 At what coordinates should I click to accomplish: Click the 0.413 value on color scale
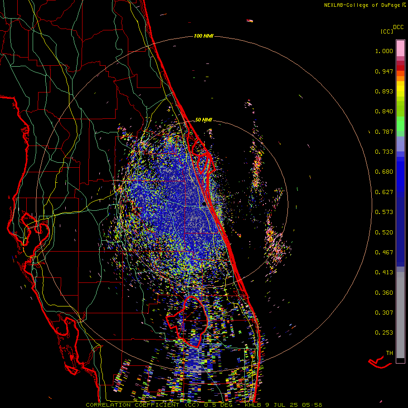tap(384, 272)
